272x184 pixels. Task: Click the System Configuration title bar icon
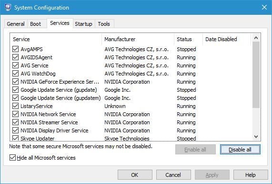point(8,7)
